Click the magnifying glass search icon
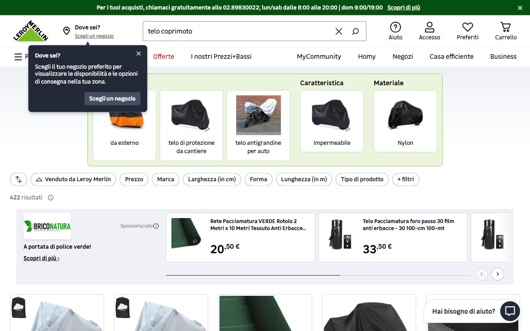The width and height of the screenshot is (530, 331). [x=355, y=31]
